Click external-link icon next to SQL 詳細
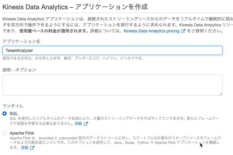The height and width of the screenshot is (155, 233). pyautogui.click(x=86, y=124)
